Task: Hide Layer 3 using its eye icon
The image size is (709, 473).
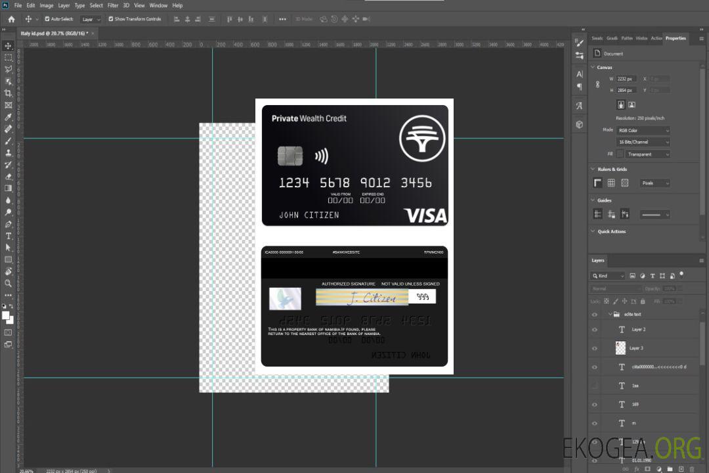Action: 595,348
